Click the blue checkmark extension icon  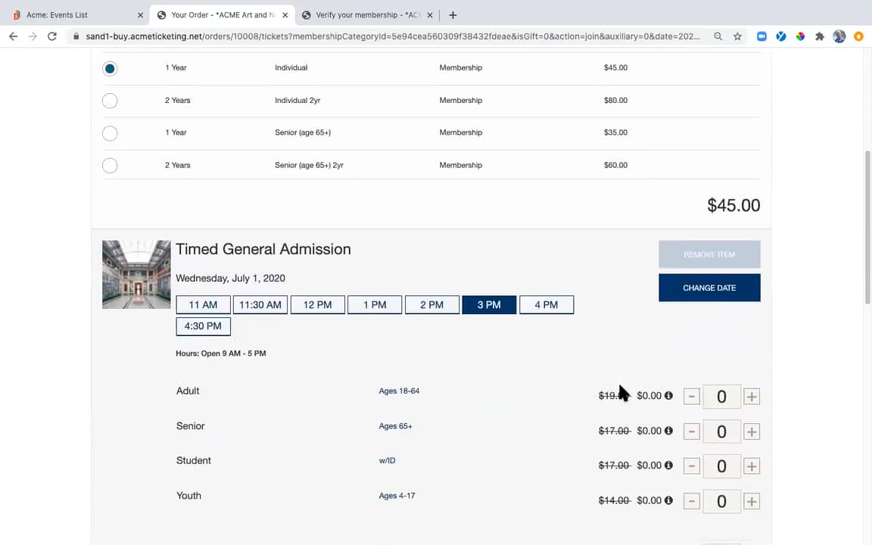pyautogui.click(x=781, y=36)
